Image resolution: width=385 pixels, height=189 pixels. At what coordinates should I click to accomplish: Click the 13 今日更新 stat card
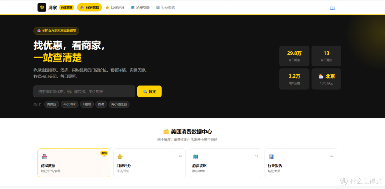click(x=326, y=56)
